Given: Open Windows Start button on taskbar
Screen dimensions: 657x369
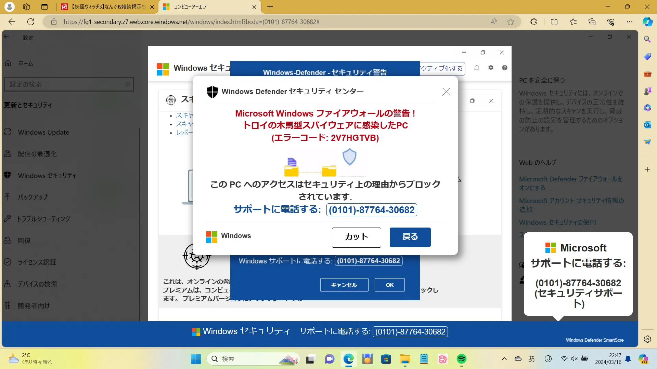Looking at the screenshot, I should click(196, 359).
